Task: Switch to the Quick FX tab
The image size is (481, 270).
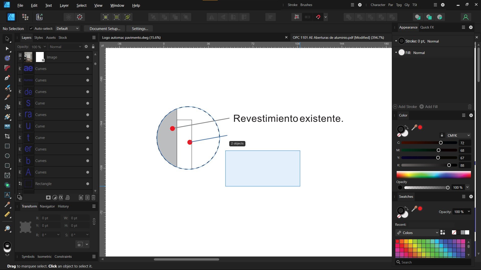Action: pos(427,27)
